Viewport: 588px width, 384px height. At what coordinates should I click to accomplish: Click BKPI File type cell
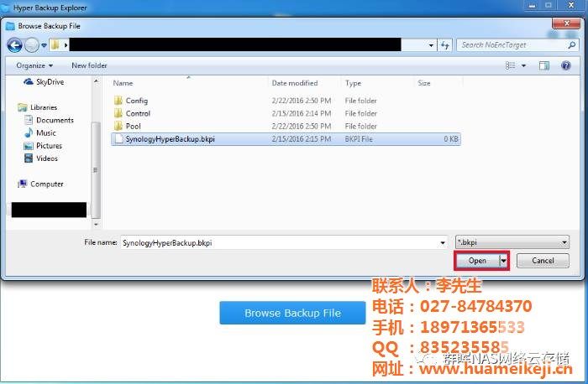tap(359, 139)
